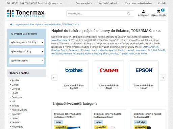Open Originální tonery do tiskáren Canon card
This screenshot has width=173, height=129.
click(108, 119)
